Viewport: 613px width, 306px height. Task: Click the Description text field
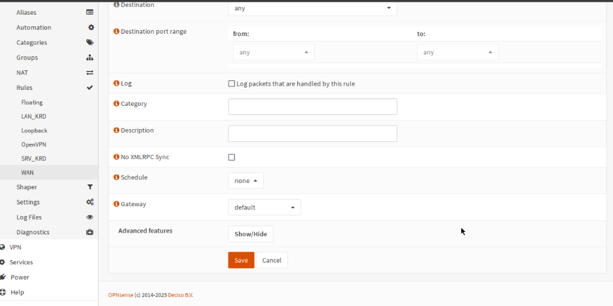pyautogui.click(x=312, y=133)
